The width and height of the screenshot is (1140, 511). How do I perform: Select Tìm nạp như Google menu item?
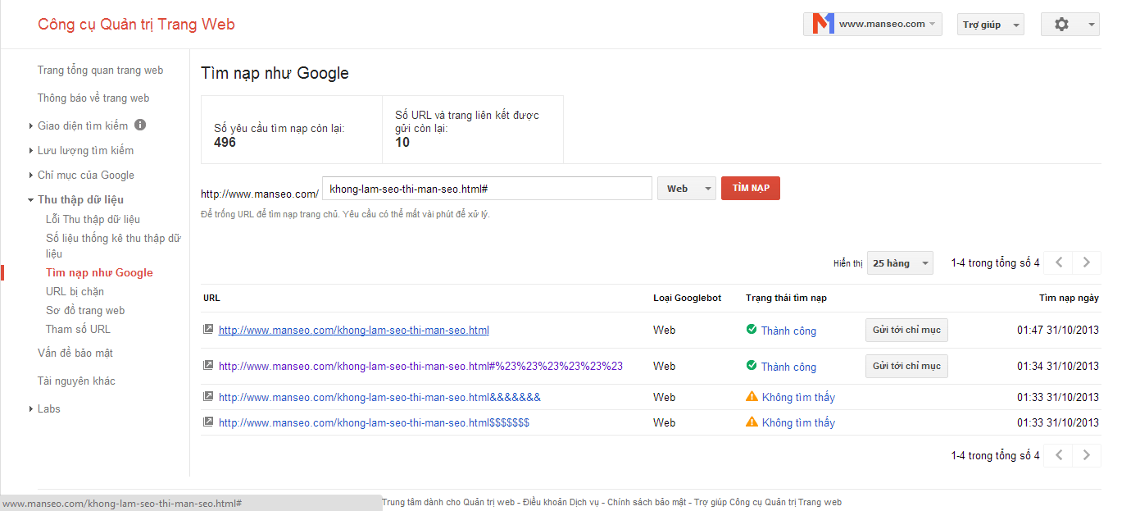[x=99, y=272]
